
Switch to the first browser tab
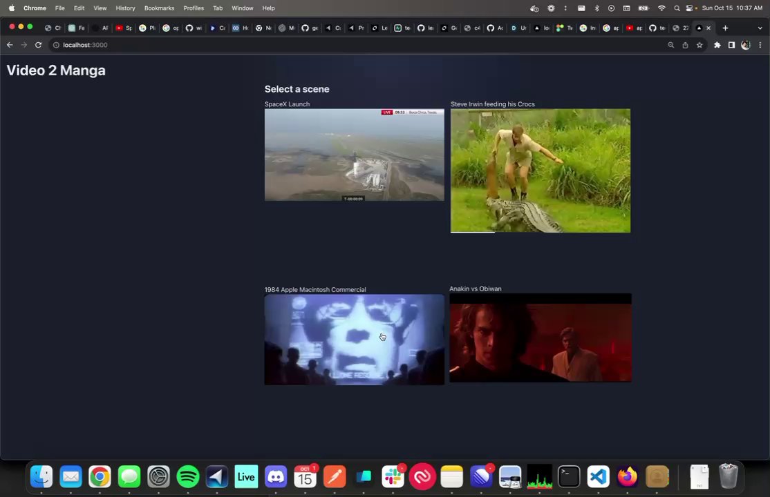click(53, 28)
